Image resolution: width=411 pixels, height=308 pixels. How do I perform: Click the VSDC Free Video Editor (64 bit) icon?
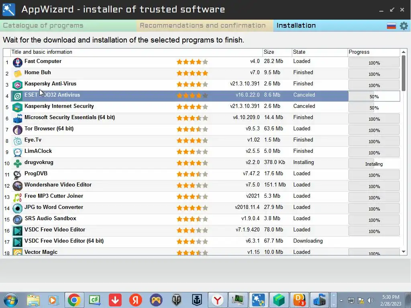click(x=18, y=242)
